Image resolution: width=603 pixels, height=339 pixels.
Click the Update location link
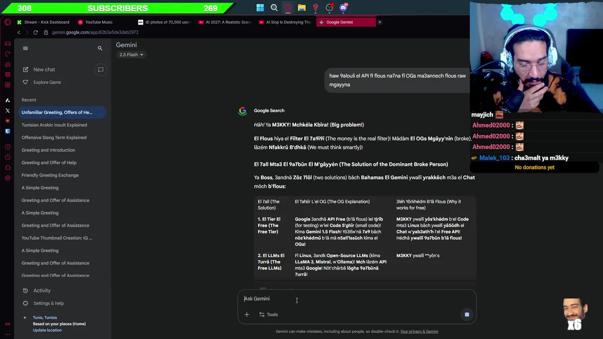47,330
